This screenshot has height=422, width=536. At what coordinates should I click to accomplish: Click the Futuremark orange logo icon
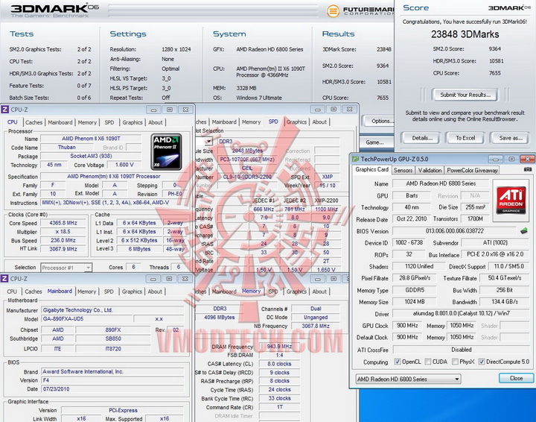click(x=333, y=11)
